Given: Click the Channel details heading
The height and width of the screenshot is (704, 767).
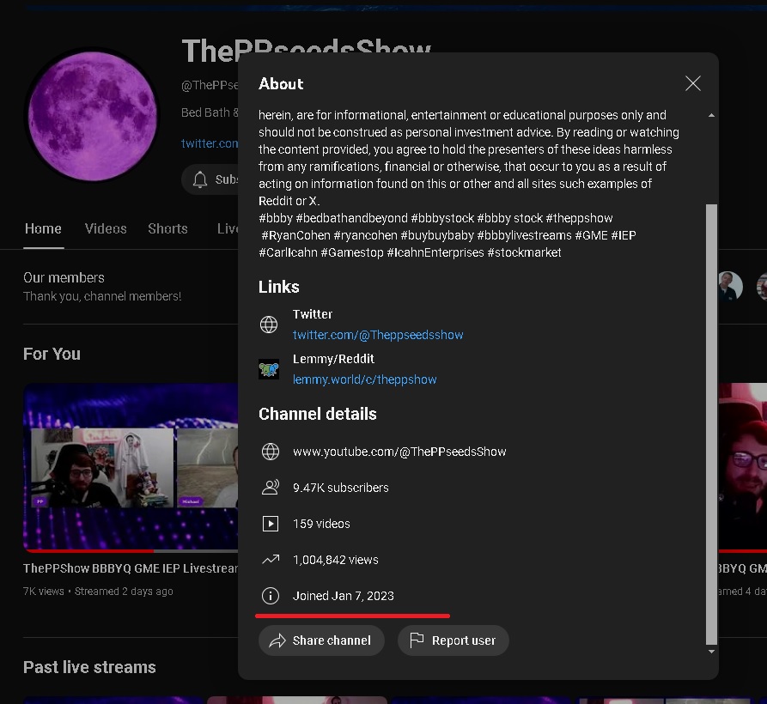Looking at the screenshot, I should (x=318, y=414).
